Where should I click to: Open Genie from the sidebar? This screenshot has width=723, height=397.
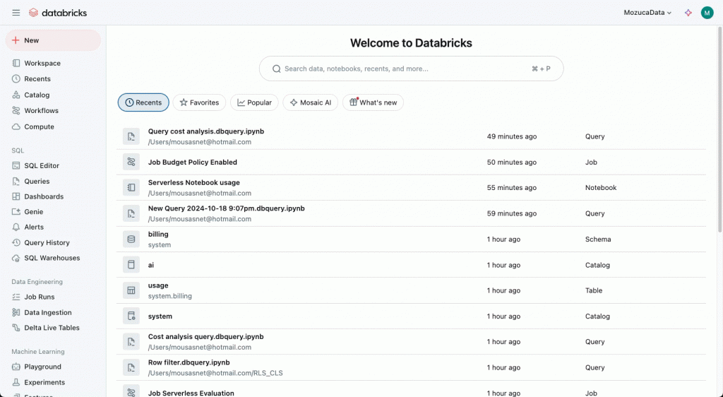[x=33, y=212]
